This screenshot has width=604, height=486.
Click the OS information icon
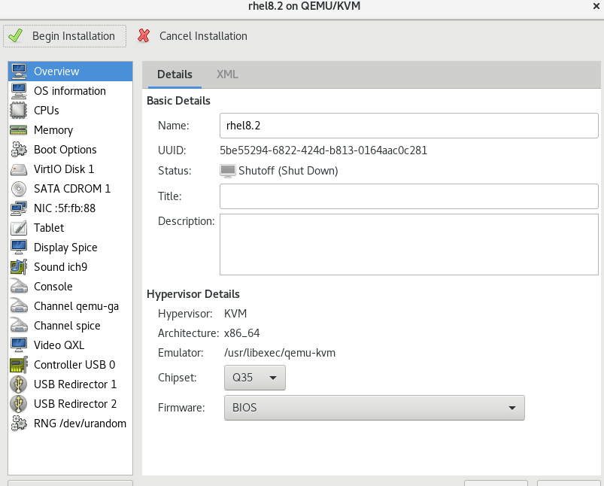pyautogui.click(x=19, y=91)
